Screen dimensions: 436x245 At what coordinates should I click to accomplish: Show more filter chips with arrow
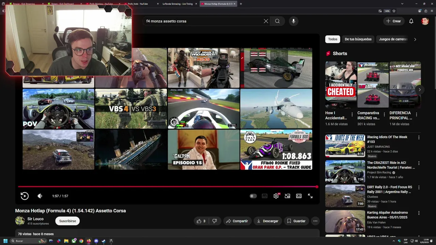pos(415,39)
